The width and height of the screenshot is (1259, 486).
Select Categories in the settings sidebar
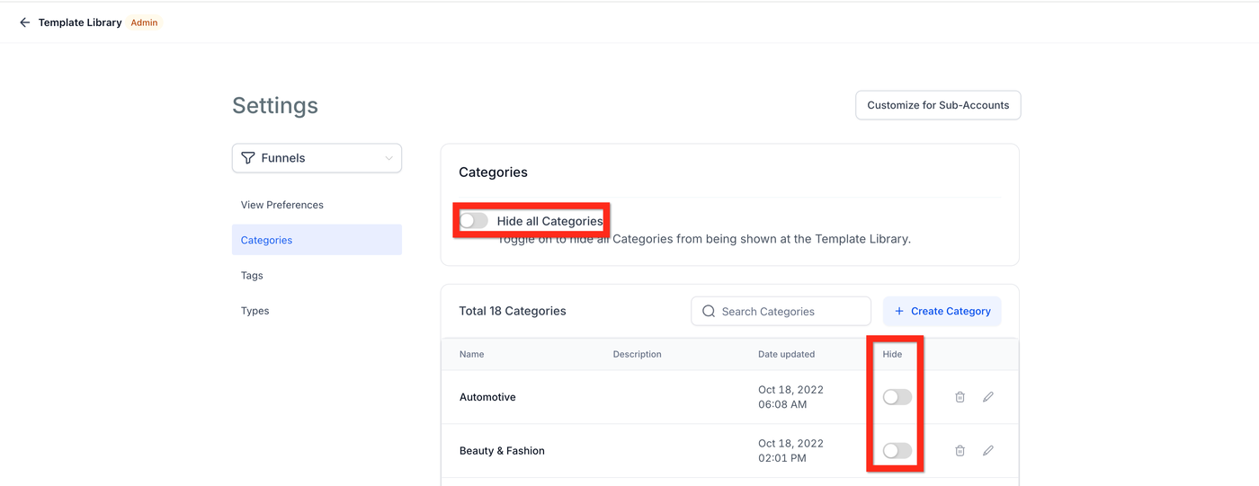[267, 240]
